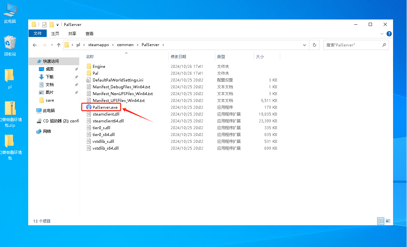This screenshot has width=407, height=247.
Task: Click the 23,399 KB size cell
Action: pyautogui.click(x=269, y=121)
